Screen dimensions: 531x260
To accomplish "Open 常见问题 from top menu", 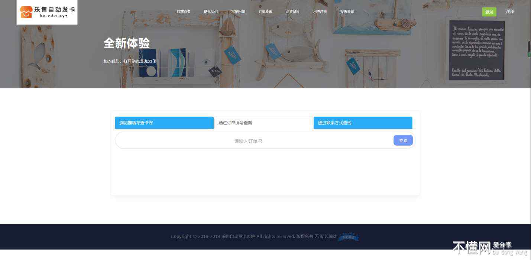I will (238, 12).
